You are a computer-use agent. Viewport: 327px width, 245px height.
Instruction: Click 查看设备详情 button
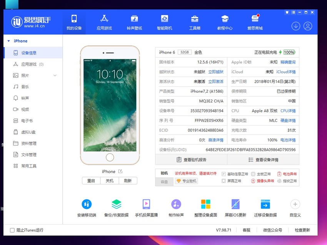pyautogui.click(x=263, y=160)
